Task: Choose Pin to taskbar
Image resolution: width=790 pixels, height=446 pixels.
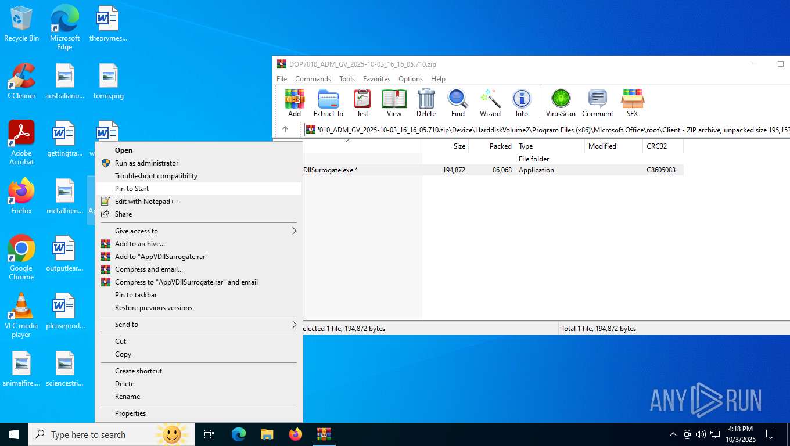Action: [x=199, y=295]
